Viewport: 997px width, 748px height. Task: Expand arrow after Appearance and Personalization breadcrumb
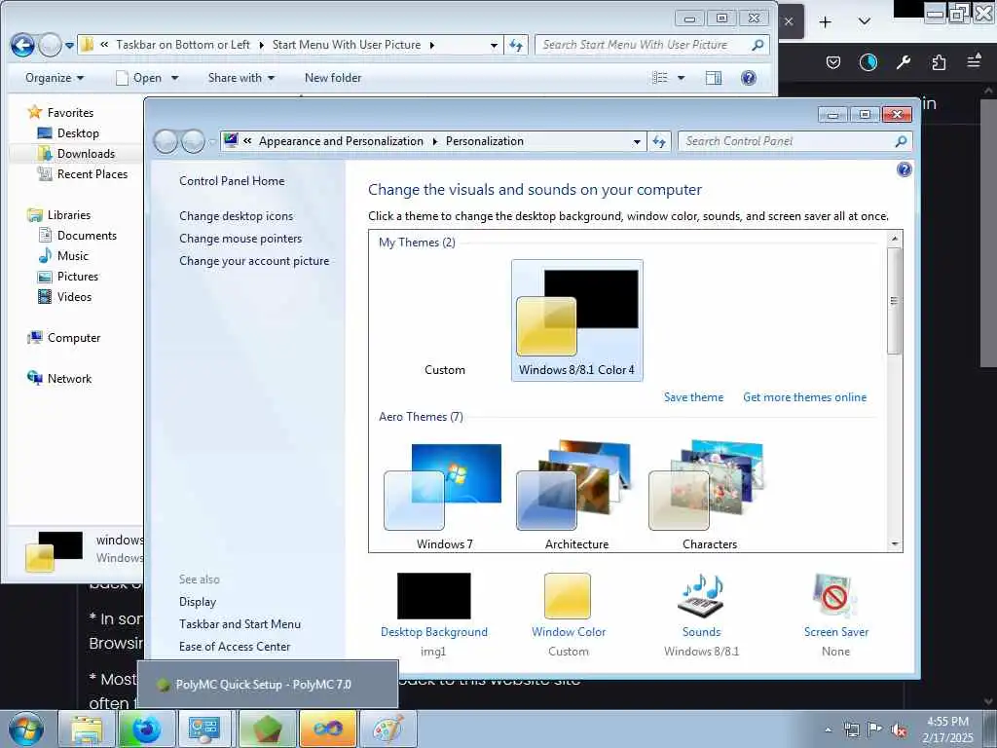tap(435, 141)
